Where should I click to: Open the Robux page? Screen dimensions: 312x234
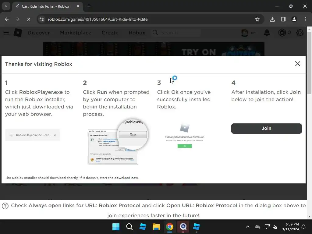tap(137, 33)
